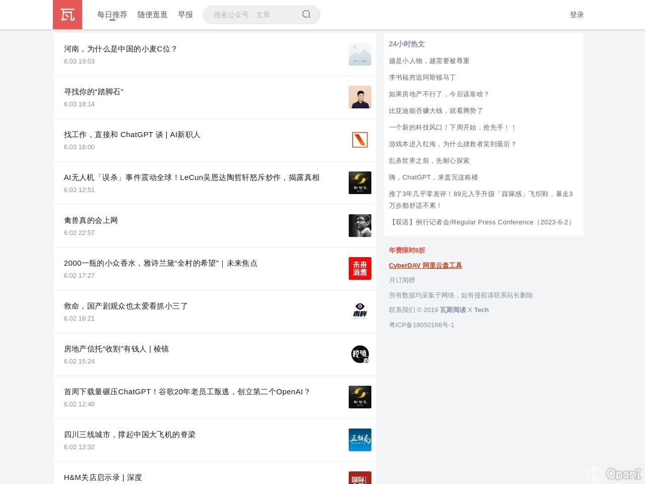Open article 禽兽真的会上网
This screenshot has height=484, width=645.
tap(91, 220)
